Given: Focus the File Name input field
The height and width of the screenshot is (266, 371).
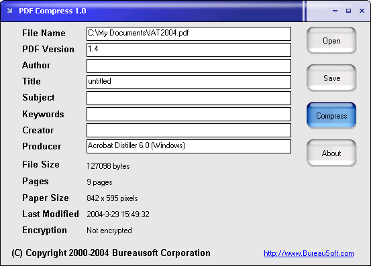Looking at the screenshot, I should (x=189, y=34).
